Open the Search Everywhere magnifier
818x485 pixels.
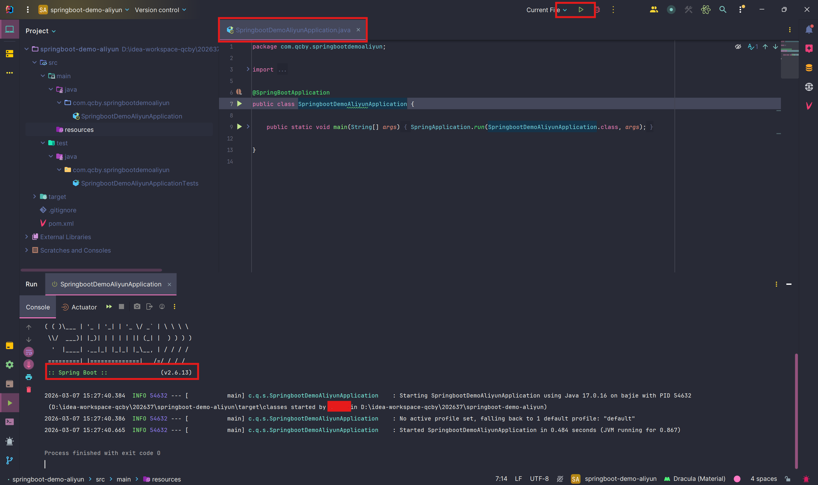click(x=723, y=10)
